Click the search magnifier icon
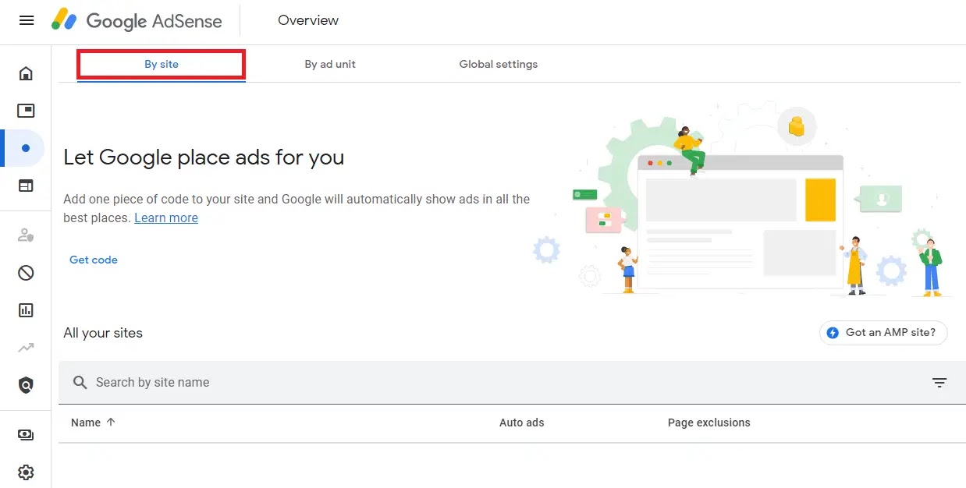 80,383
